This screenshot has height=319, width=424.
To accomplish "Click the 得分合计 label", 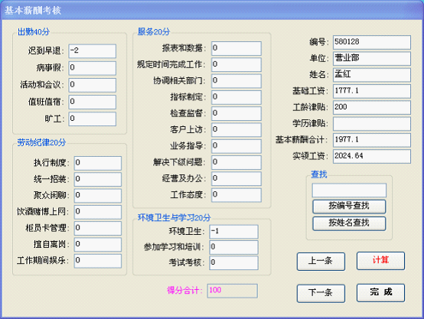I will [184, 291].
